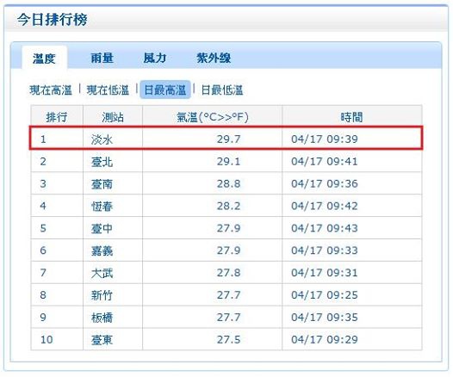Select the 嘉義 station name
Image resolution: width=453 pixels, height=377 pixels.
pos(102,250)
